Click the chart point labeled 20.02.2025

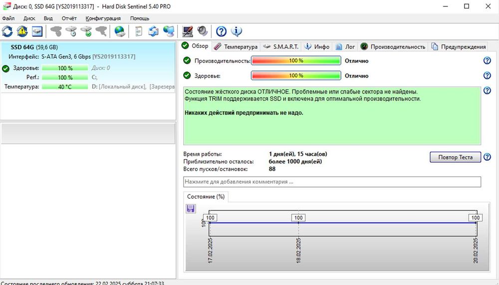click(476, 223)
